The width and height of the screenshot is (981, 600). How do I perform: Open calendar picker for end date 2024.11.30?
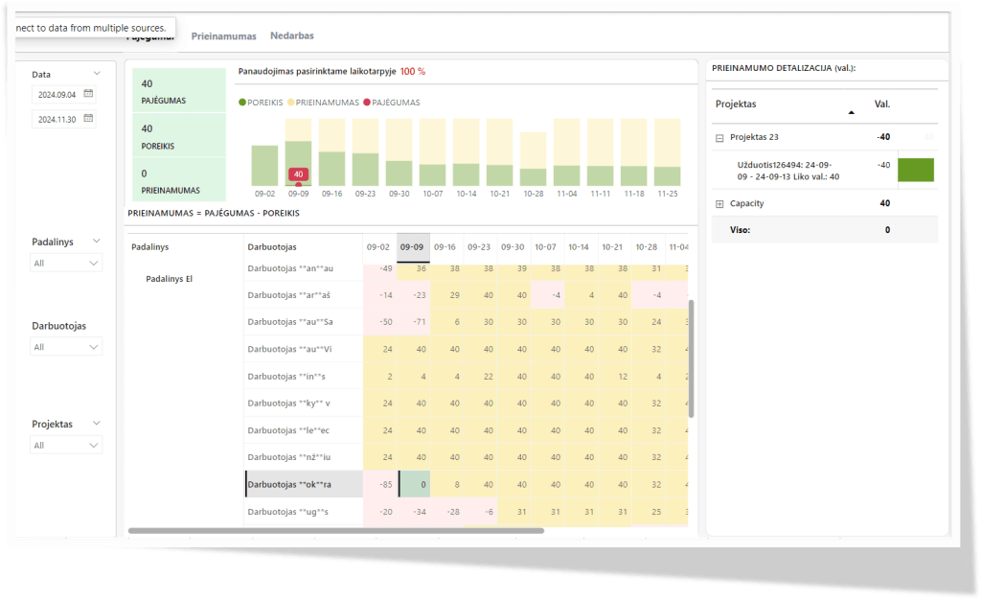88,119
